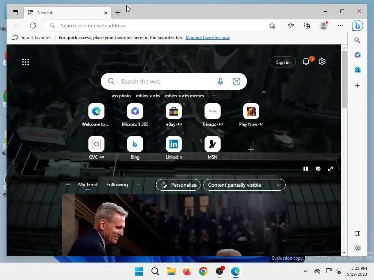Open Microsoft 365 in the sidebar
The image size is (374, 280).
(x=357, y=55)
